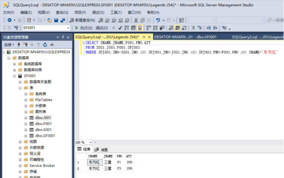Open the 查询(Q) menu
The width and height of the screenshot is (284, 178).
(x=62, y=12)
